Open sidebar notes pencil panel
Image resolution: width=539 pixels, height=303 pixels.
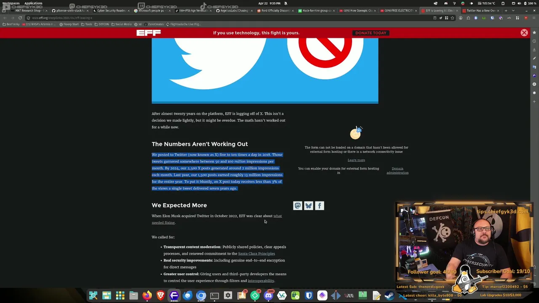[534, 58]
